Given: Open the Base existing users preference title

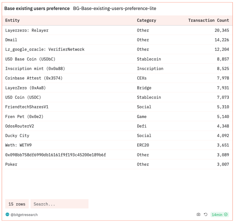Looking at the screenshot, I should point(37,9).
